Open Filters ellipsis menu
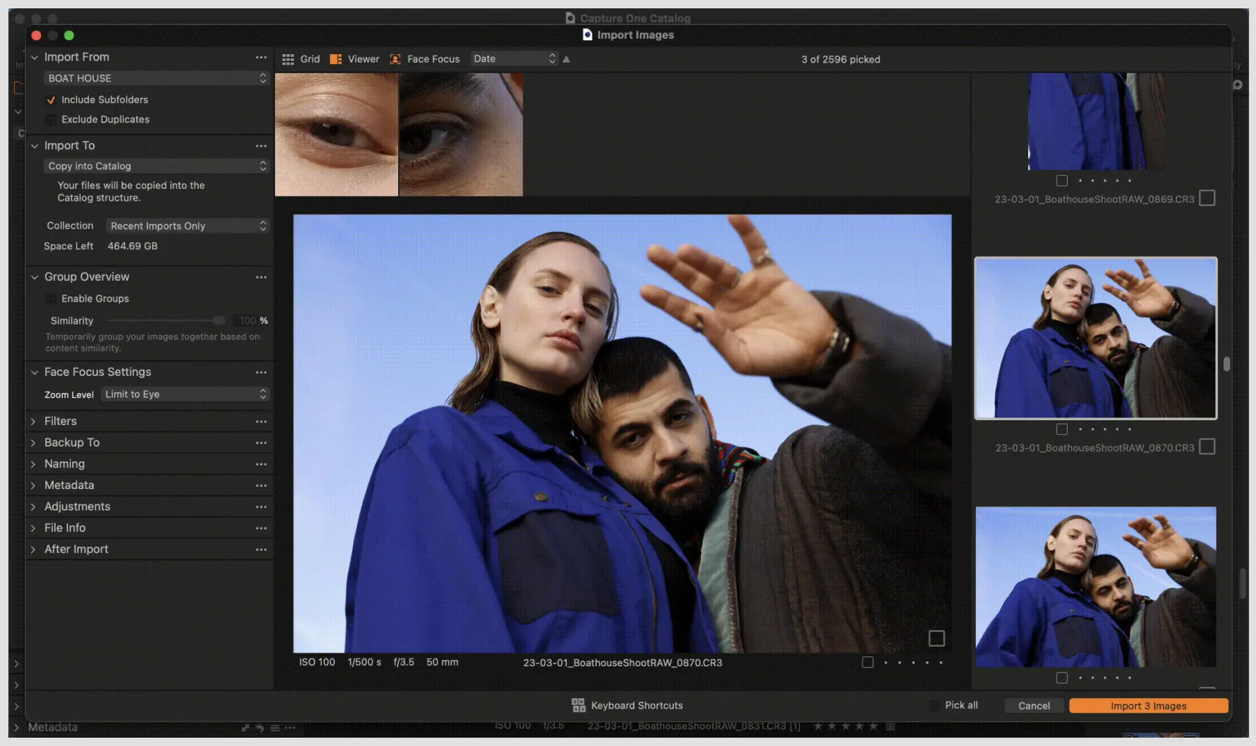The image size is (1256, 746). [x=261, y=422]
